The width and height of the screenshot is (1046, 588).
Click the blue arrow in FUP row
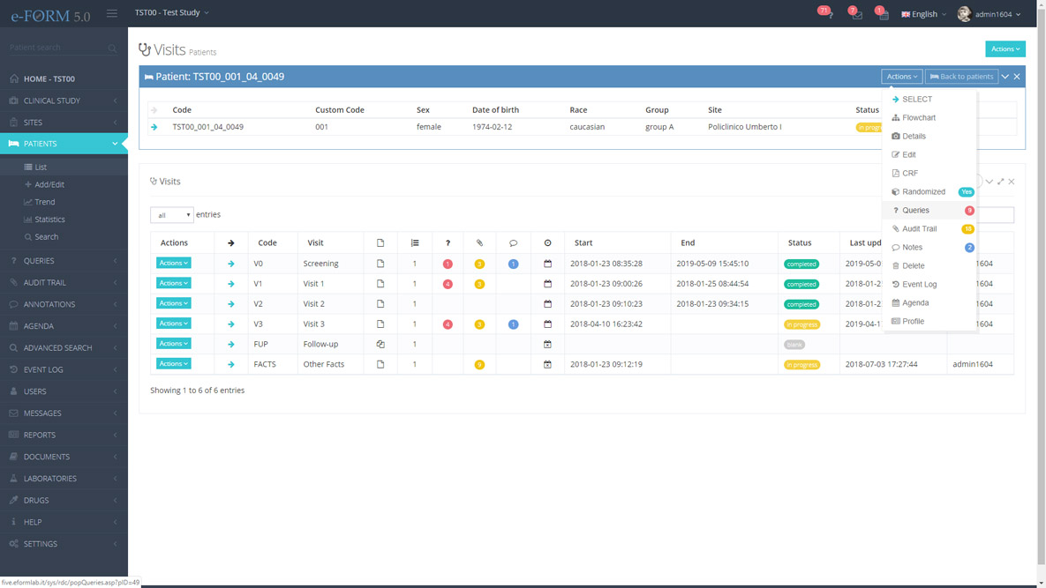[x=231, y=344]
